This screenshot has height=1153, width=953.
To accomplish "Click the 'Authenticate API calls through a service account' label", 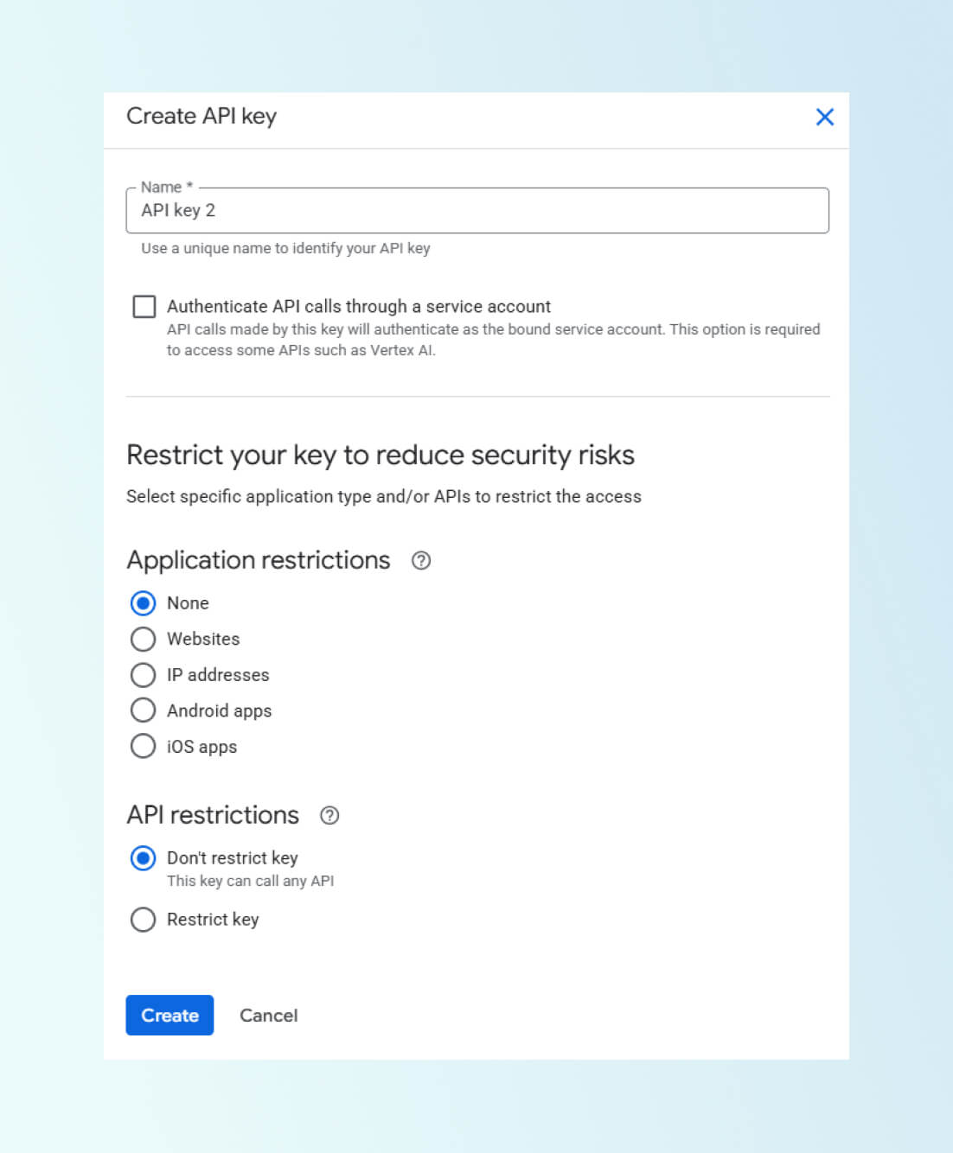I will pyautogui.click(x=359, y=307).
